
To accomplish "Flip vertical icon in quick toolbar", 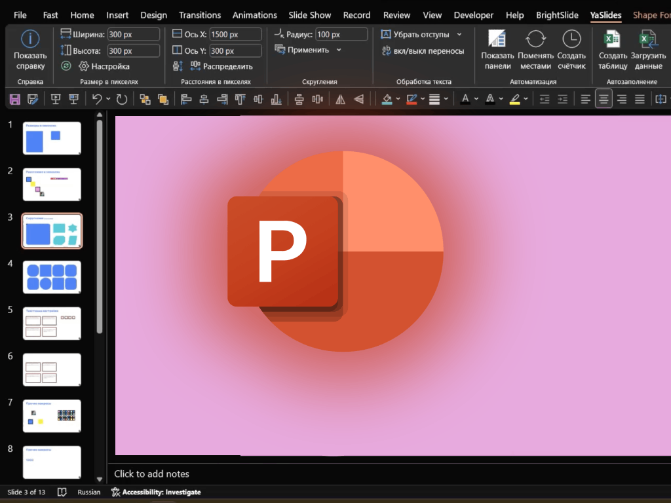I will coord(358,100).
